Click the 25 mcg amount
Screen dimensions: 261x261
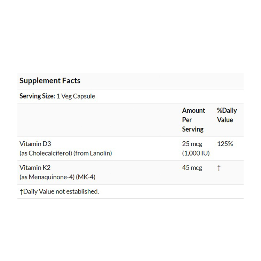pyautogui.click(x=192, y=144)
